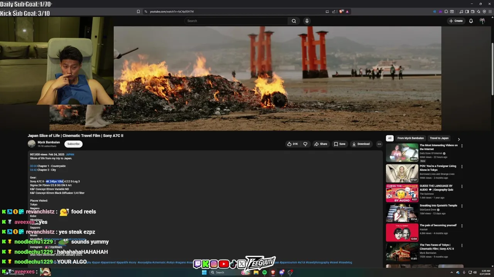Viewport: 494px width, 277px height.
Task: Click the browser address bar URL
Action: pos(172,12)
